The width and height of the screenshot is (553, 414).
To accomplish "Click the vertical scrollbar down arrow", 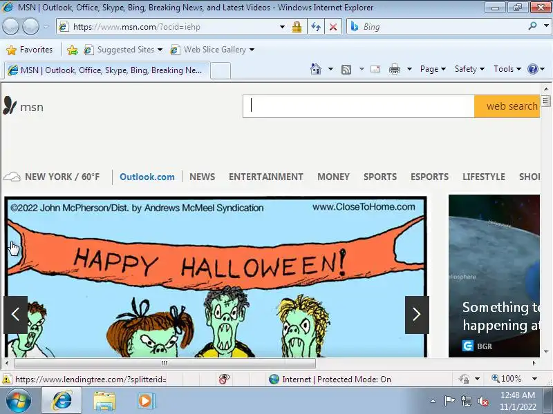I will click(546, 351).
